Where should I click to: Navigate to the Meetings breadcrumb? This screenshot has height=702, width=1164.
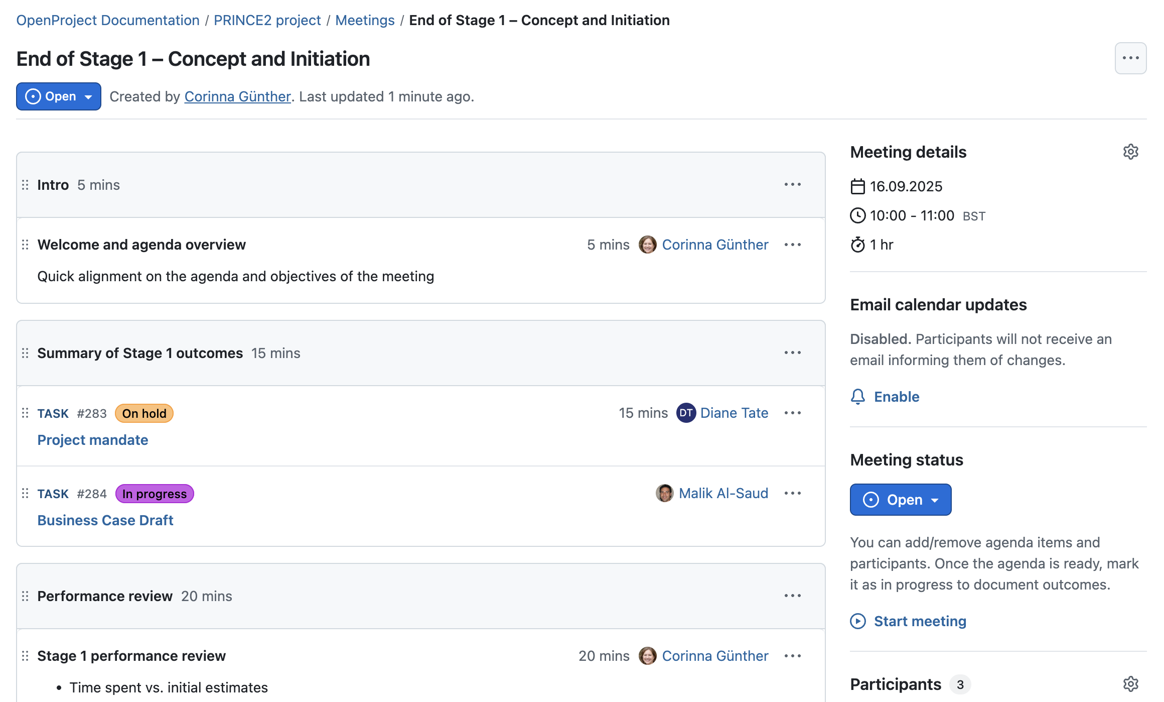click(x=365, y=20)
